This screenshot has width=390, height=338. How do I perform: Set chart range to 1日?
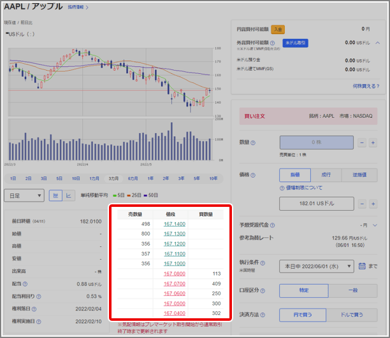tap(13, 178)
